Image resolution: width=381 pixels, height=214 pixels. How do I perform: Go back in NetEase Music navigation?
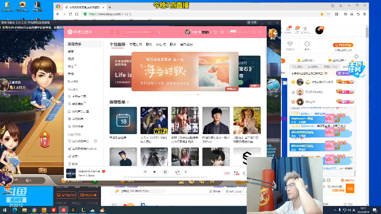(x=112, y=32)
